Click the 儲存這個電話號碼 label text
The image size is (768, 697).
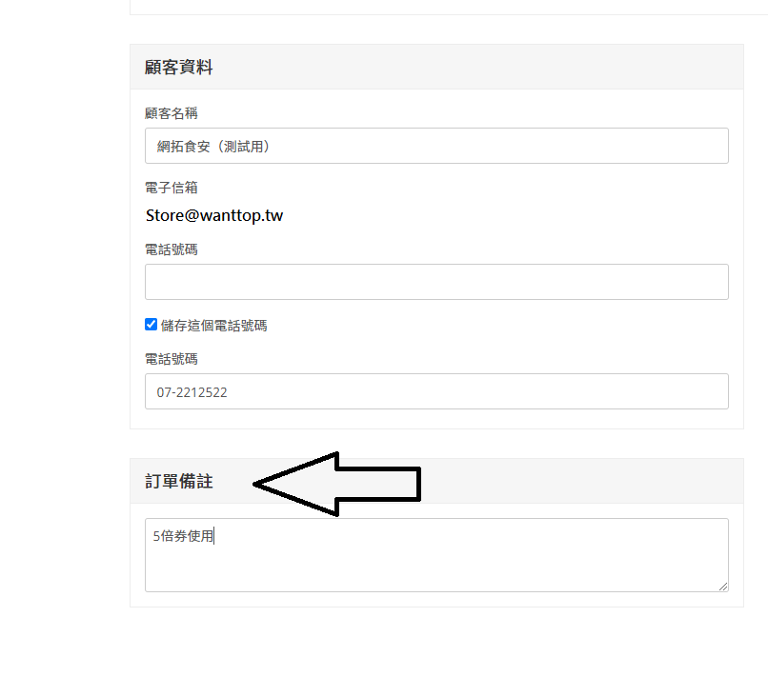click(213, 326)
